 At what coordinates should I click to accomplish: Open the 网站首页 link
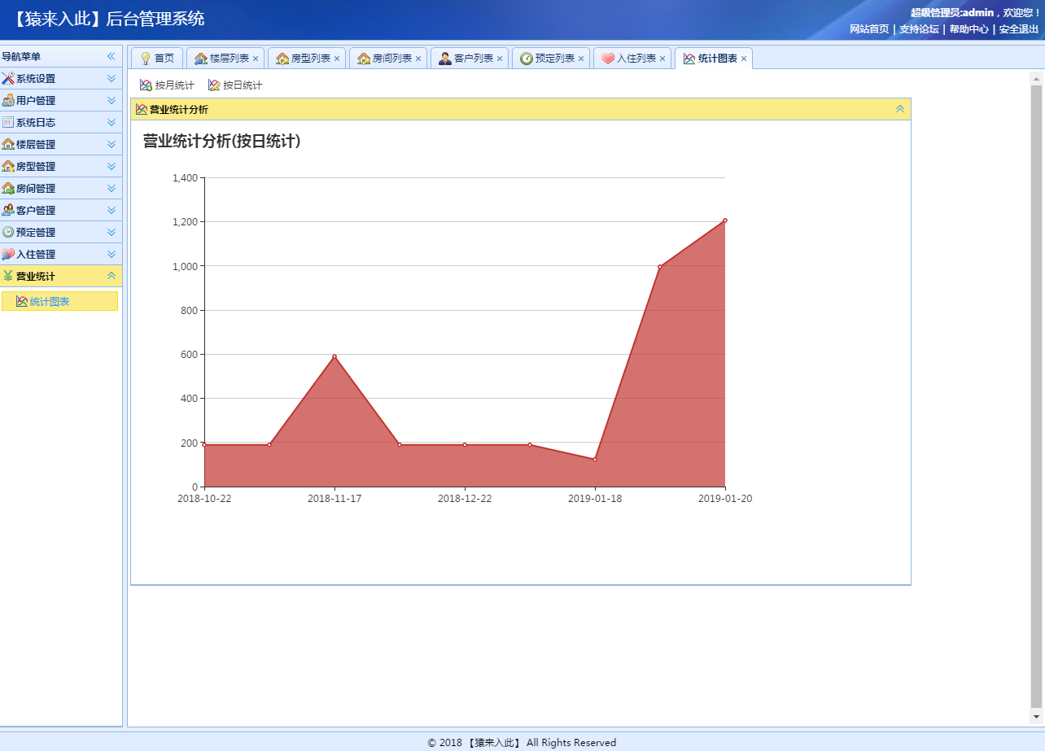[869, 29]
